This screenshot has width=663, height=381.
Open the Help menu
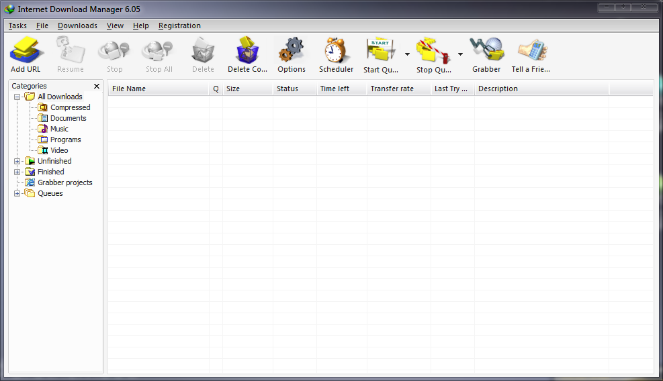(x=141, y=25)
